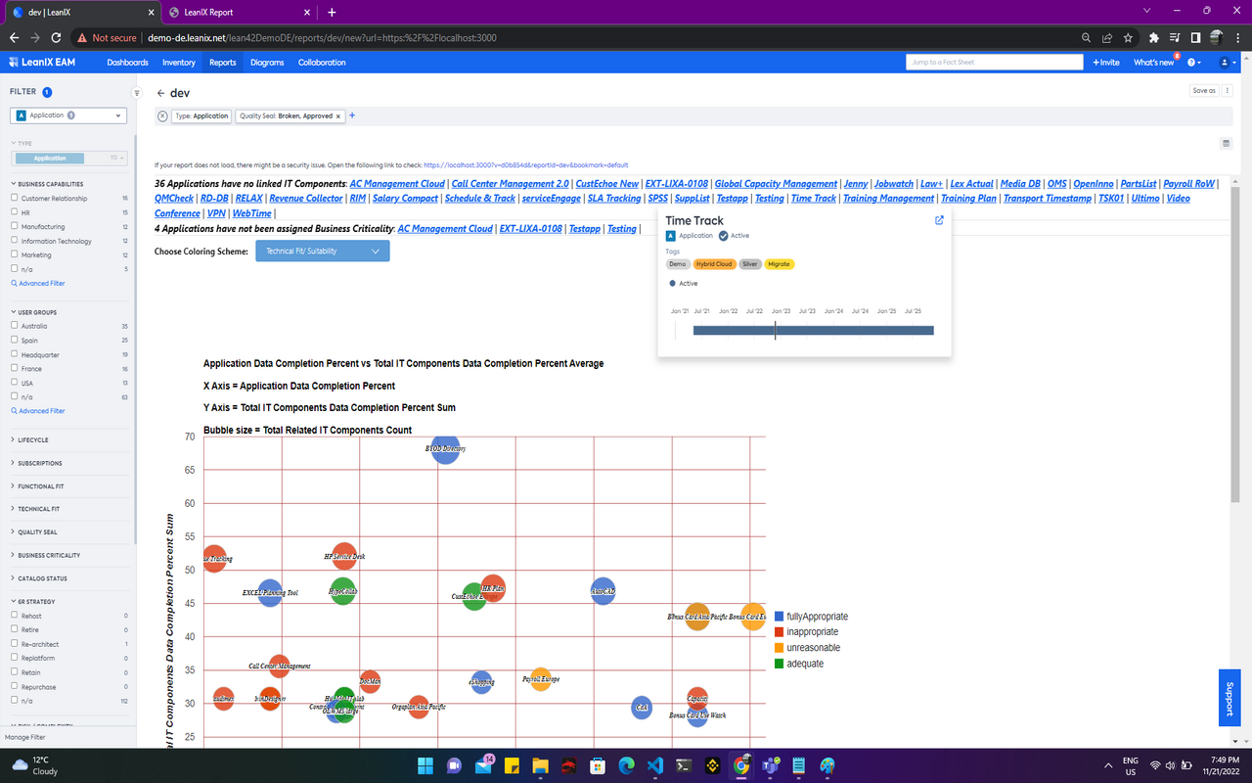Screen dimensions: 1252x783
Task: Open the help menu question mark icon
Action: (x=1193, y=62)
